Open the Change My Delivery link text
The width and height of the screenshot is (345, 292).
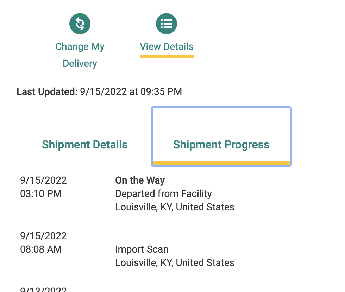(x=80, y=55)
